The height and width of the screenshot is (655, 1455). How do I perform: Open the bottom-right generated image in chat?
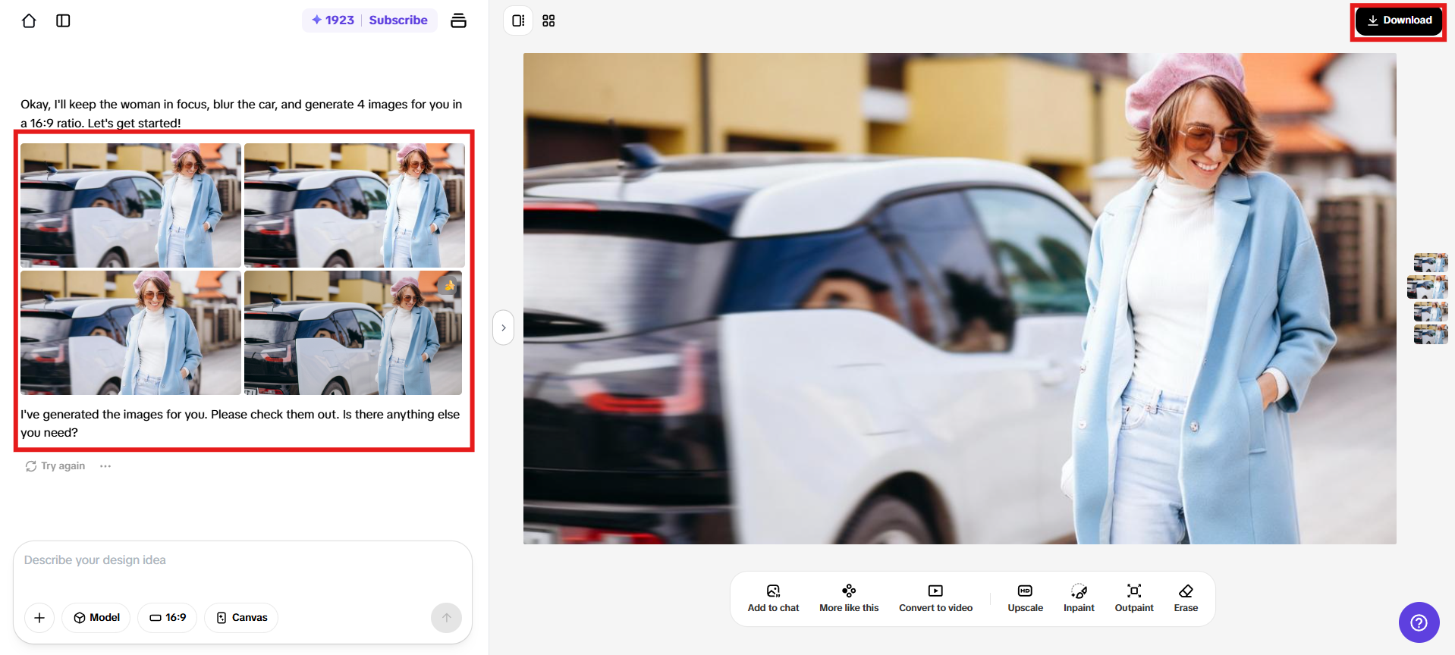(353, 333)
